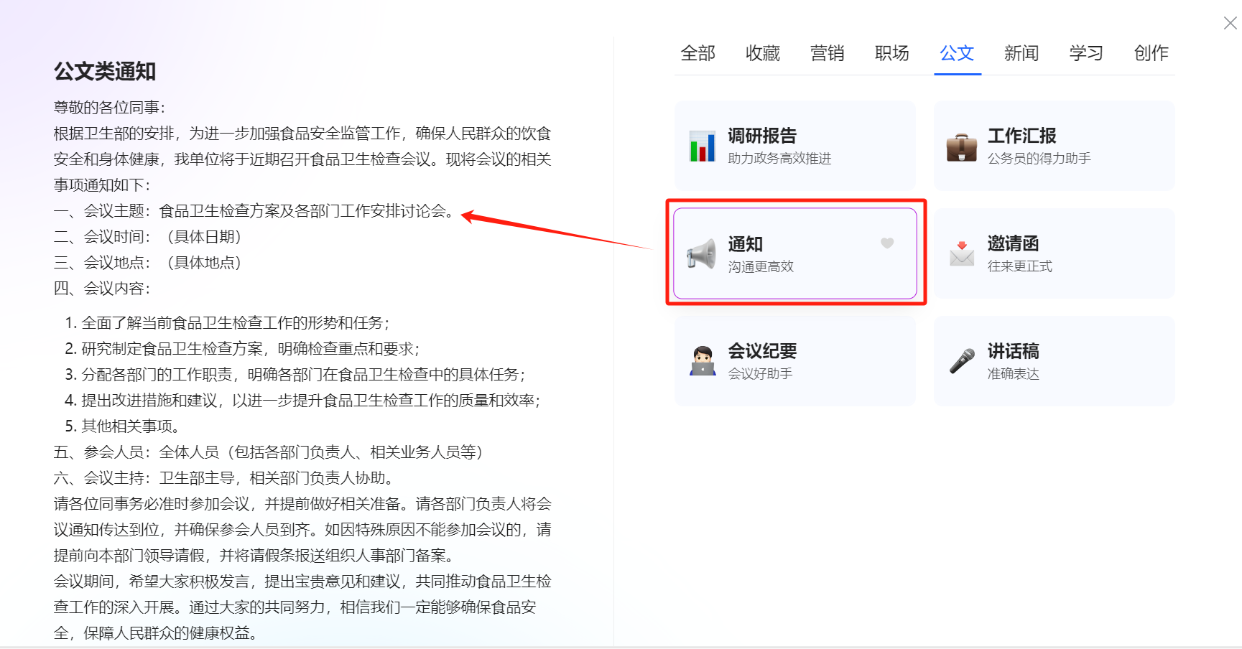Click the microphone icon for 讲话稿
Viewport: 1242px width, 649px height.
(x=962, y=361)
